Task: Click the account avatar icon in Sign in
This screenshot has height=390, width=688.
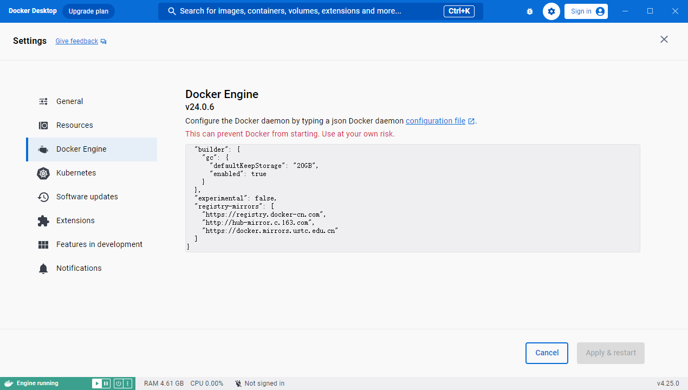Action: [x=600, y=11]
